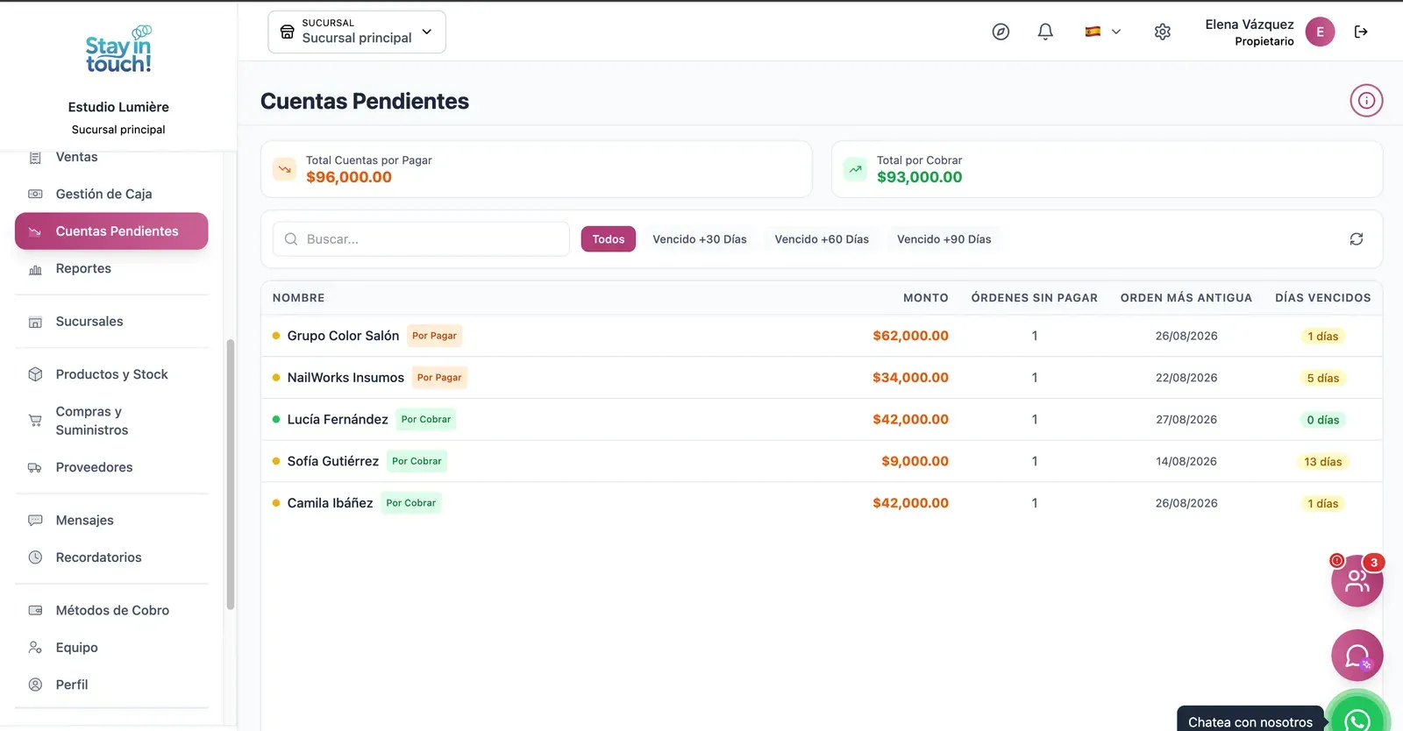This screenshot has height=731, width=1403.
Task: Go to Equipo page
Action: point(111,648)
